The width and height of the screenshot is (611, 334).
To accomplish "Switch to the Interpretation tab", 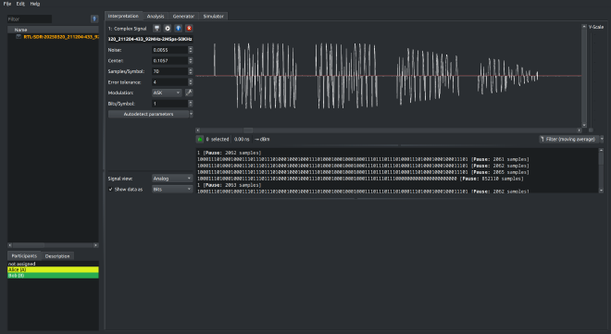I will coord(123,16).
